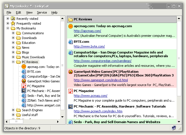The height and width of the screenshot is (135, 186).
Task: Select the Education folder label
Action: tap(29, 43)
